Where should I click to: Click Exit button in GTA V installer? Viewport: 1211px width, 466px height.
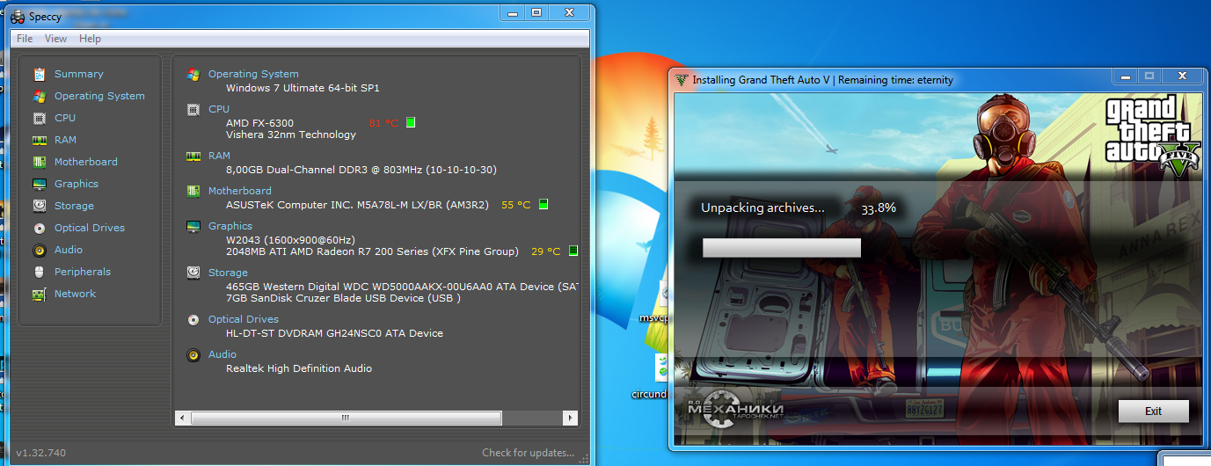point(1153,411)
